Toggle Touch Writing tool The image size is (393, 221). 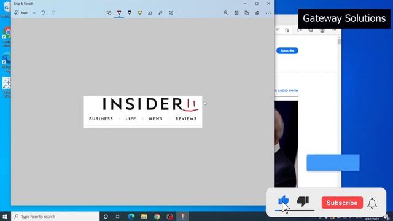(x=109, y=13)
